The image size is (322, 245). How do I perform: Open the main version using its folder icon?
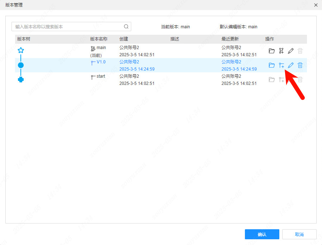[271, 51]
